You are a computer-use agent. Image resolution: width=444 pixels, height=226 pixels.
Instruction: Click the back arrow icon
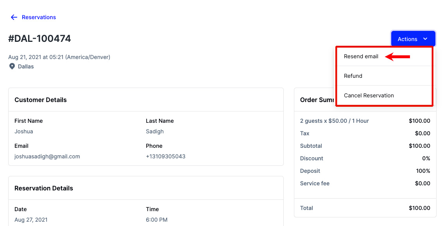point(14,17)
